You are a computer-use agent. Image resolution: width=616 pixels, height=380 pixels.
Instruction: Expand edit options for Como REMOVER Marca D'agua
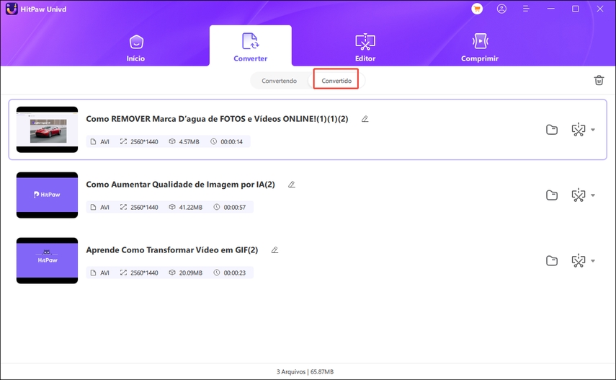[593, 130]
